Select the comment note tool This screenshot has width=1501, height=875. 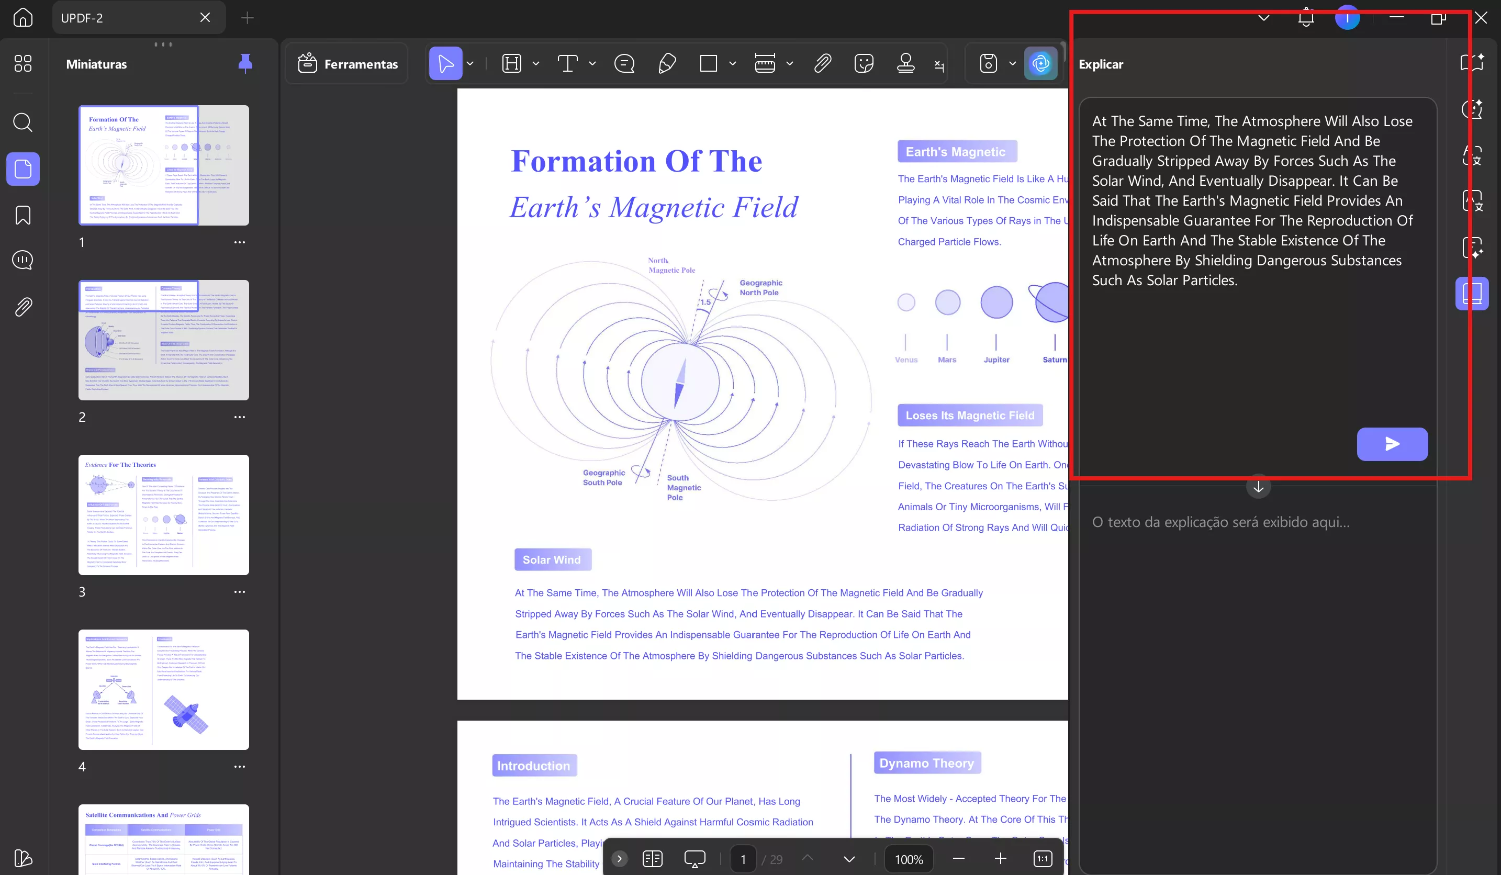[624, 63]
